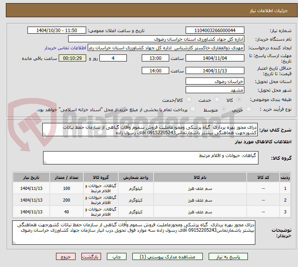Click the بازگشت back button
Image resolution: width=298 pixels, height=267 pixels.
[91, 257]
